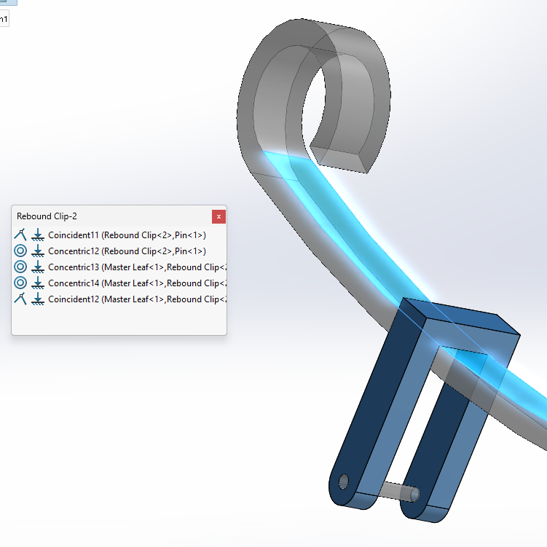Select the Coincident11 (Rebound Clip<2>,Pin<1>) mate

[127, 235]
